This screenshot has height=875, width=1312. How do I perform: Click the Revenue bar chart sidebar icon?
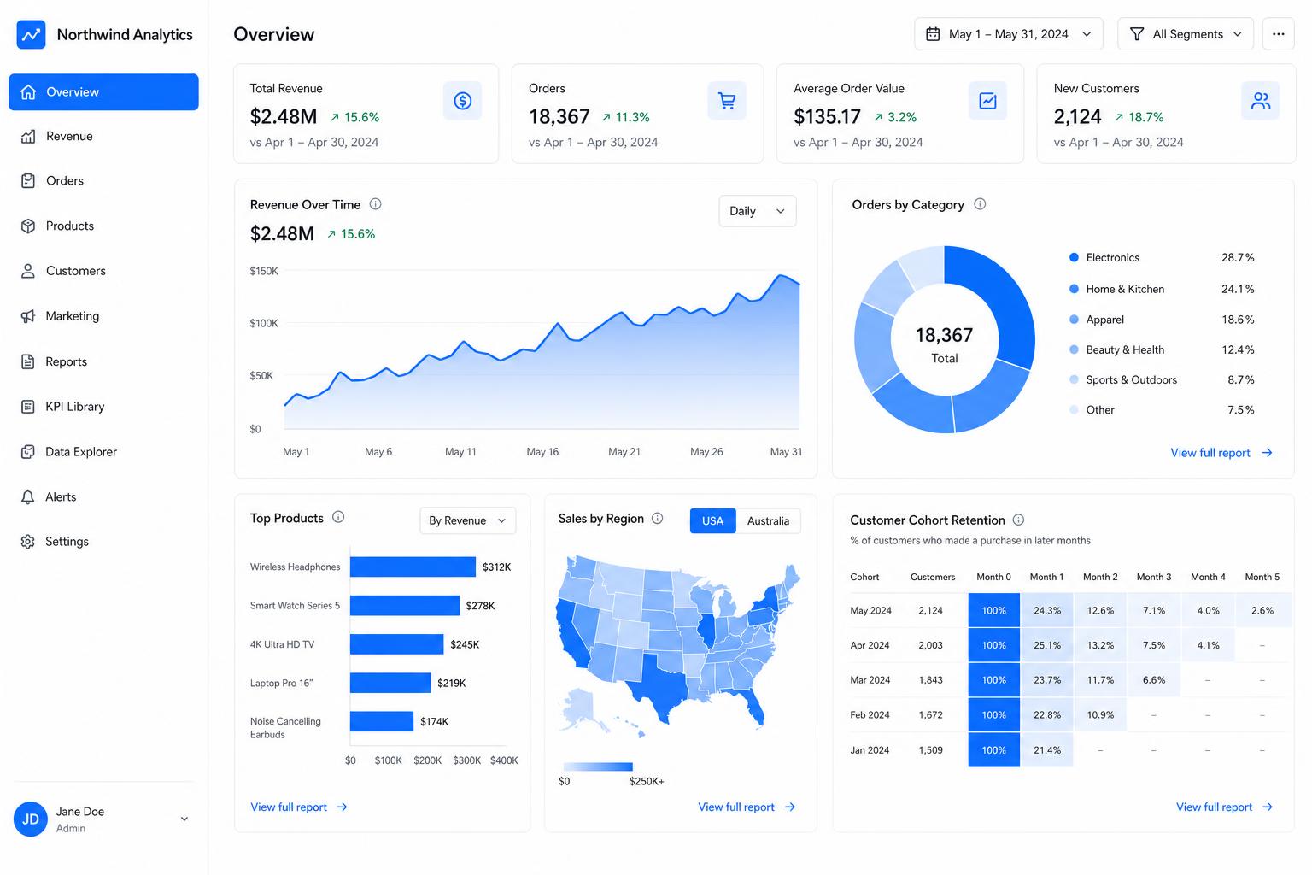[x=28, y=137]
